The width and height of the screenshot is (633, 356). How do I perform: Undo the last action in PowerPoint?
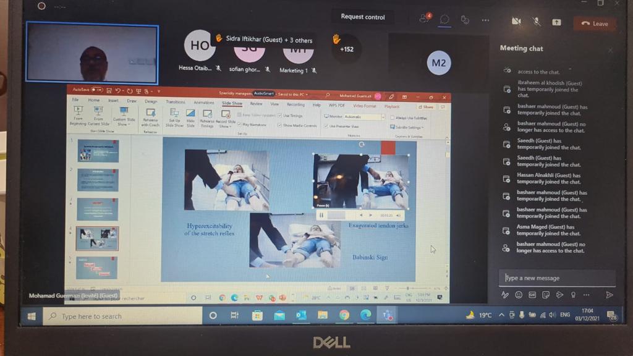(118, 91)
